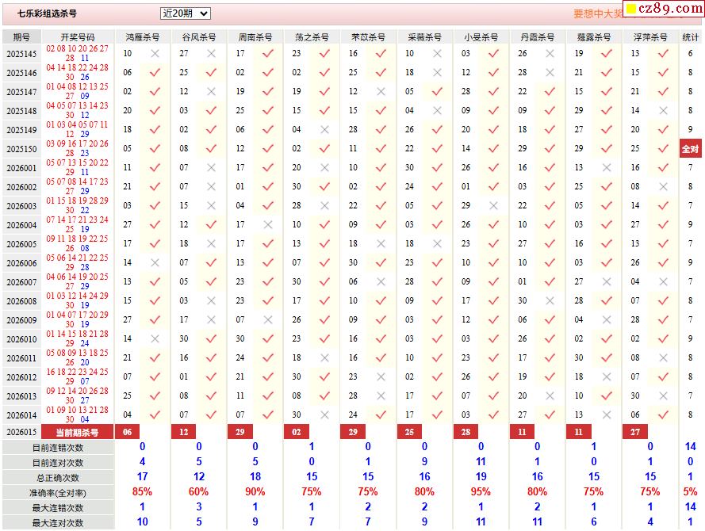
Task: Click the checkmark for 周南杀号 in row 2025145
Action: 267,54
